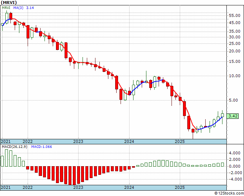This screenshot has width=244, height=196.
Task: Click 2021 on the price chart timeline
Action: click(6, 141)
